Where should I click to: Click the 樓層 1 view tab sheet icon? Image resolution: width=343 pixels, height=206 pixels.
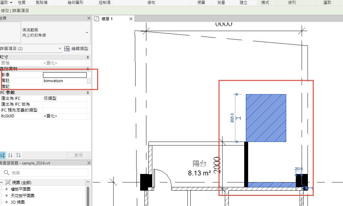97,19
